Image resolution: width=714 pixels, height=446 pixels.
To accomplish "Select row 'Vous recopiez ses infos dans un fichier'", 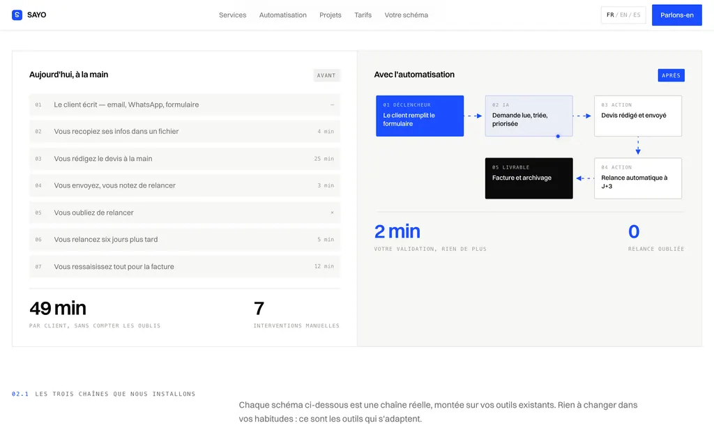I will [x=184, y=132].
